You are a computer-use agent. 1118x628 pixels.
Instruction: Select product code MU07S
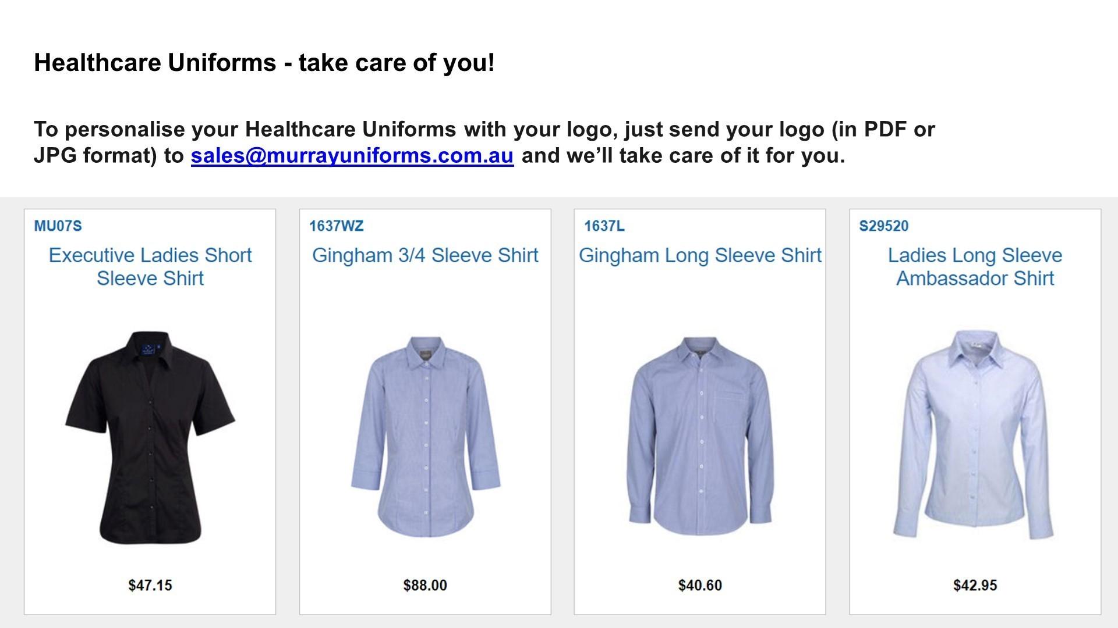(58, 226)
